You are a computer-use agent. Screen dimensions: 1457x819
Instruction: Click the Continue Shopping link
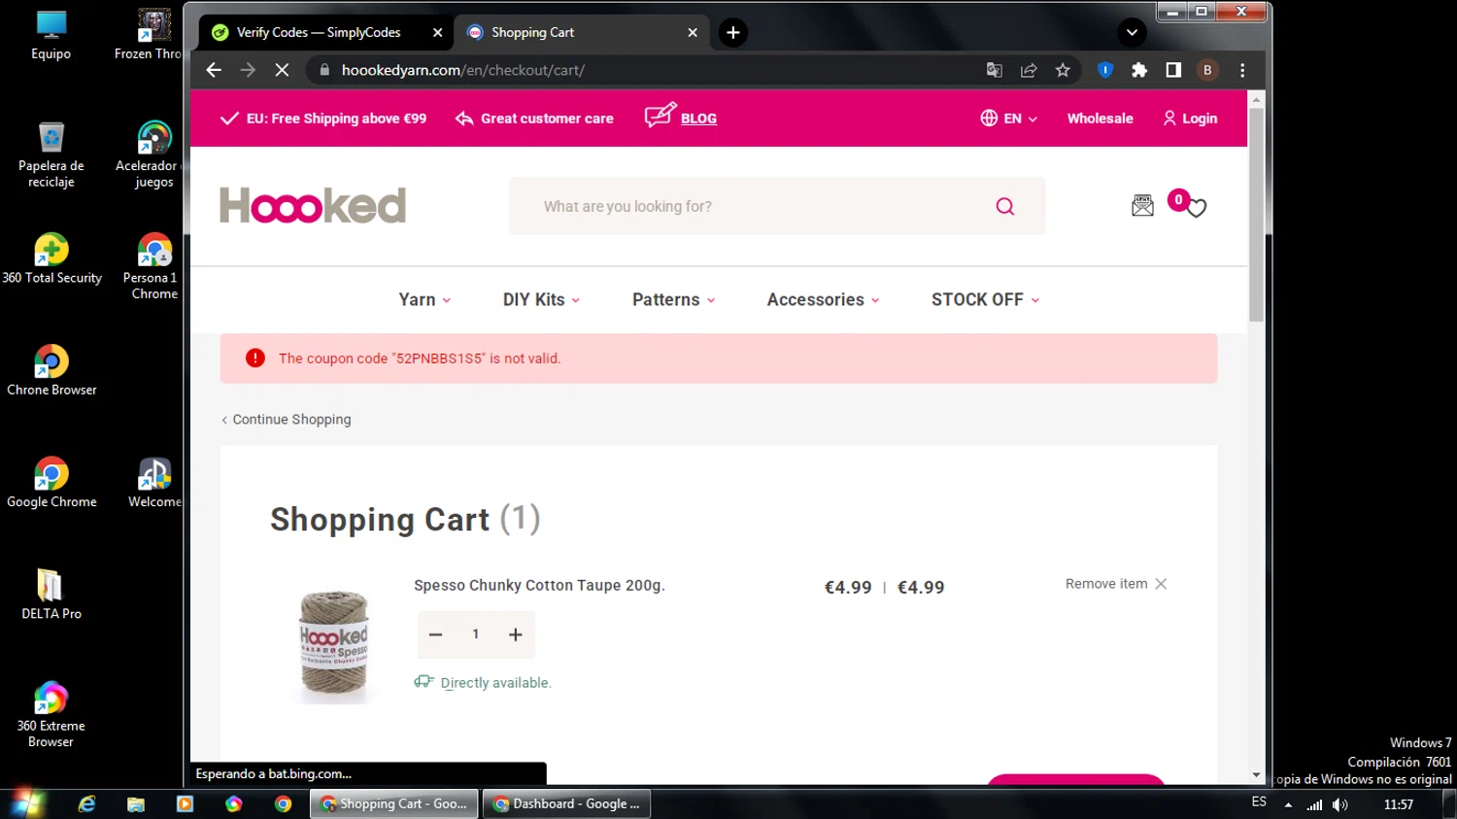[x=287, y=420]
